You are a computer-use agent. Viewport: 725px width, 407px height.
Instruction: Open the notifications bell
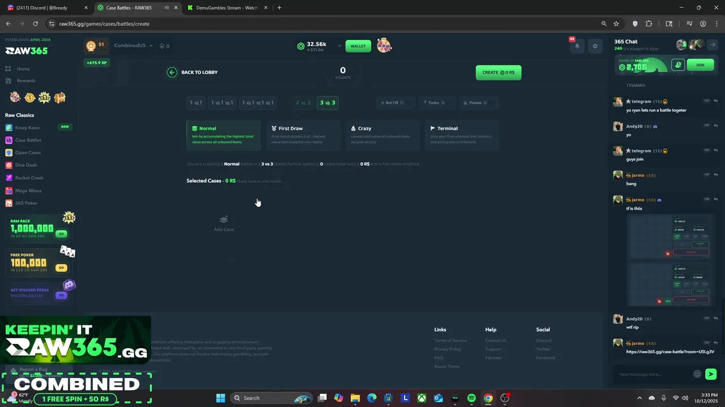577,46
